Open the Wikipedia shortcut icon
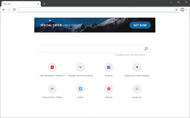This screenshot has height=118, width=190. [80, 67]
